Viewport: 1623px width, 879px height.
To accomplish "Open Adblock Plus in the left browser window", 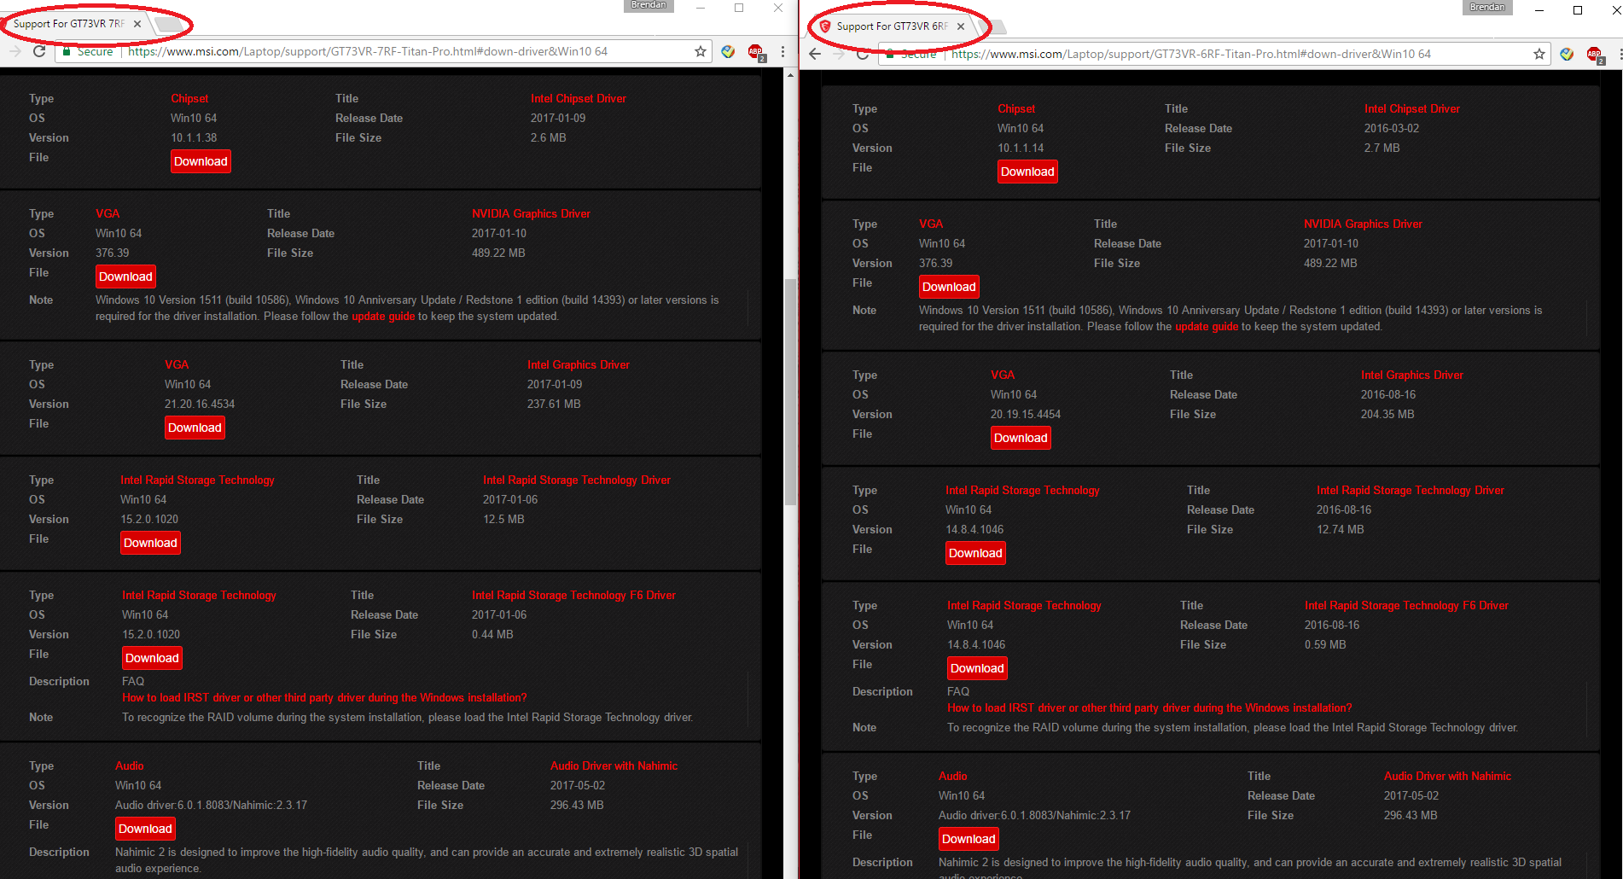I will click(x=756, y=52).
